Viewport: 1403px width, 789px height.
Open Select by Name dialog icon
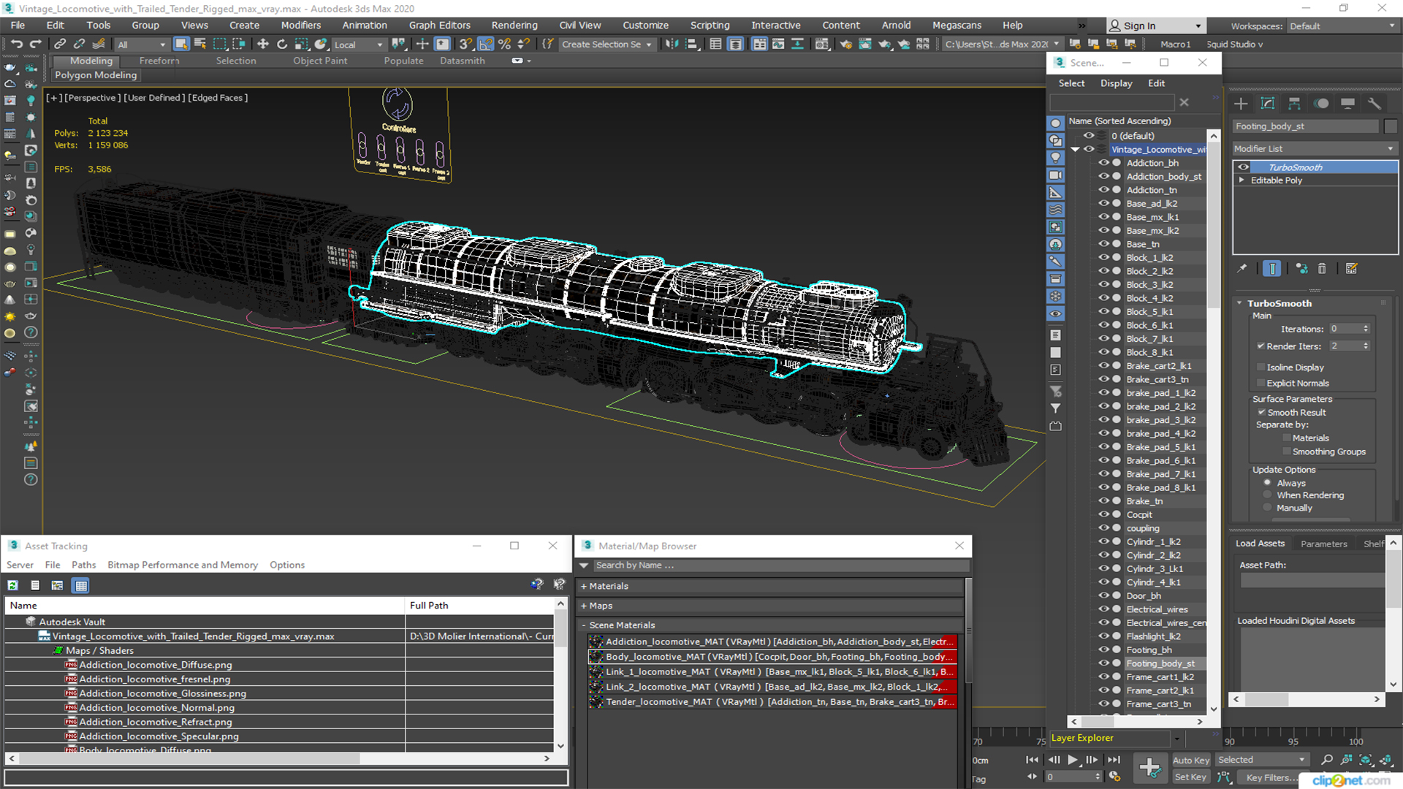point(200,45)
